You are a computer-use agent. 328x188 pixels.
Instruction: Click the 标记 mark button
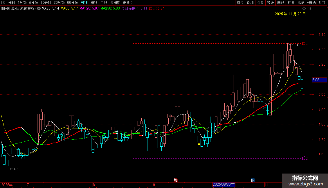(301, 3)
